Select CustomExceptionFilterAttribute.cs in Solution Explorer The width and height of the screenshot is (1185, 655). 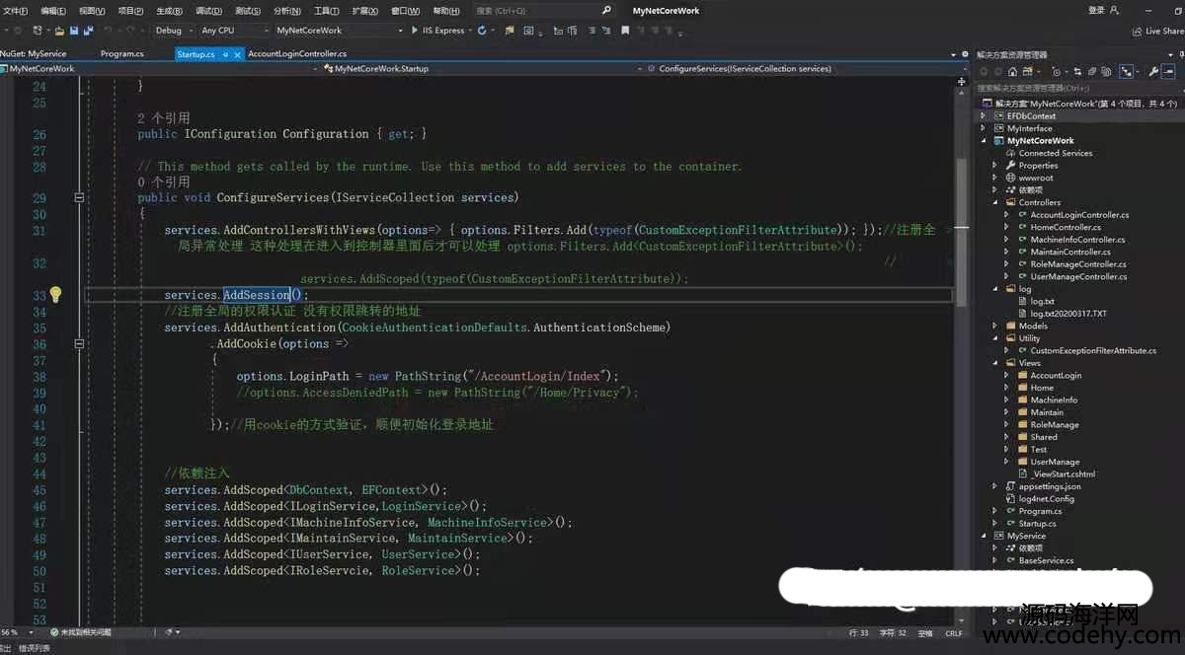tap(1093, 350)
